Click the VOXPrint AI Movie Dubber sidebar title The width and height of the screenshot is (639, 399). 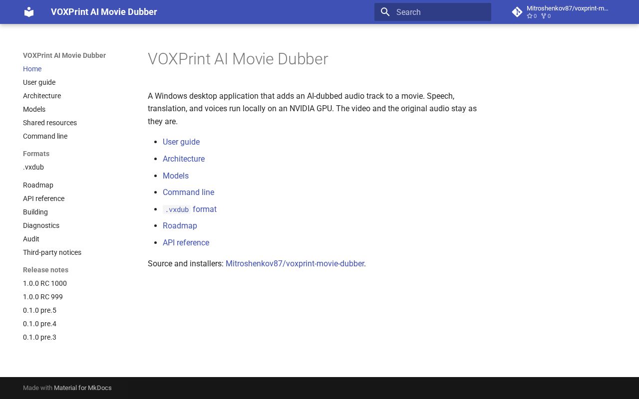tap(64, 55)
